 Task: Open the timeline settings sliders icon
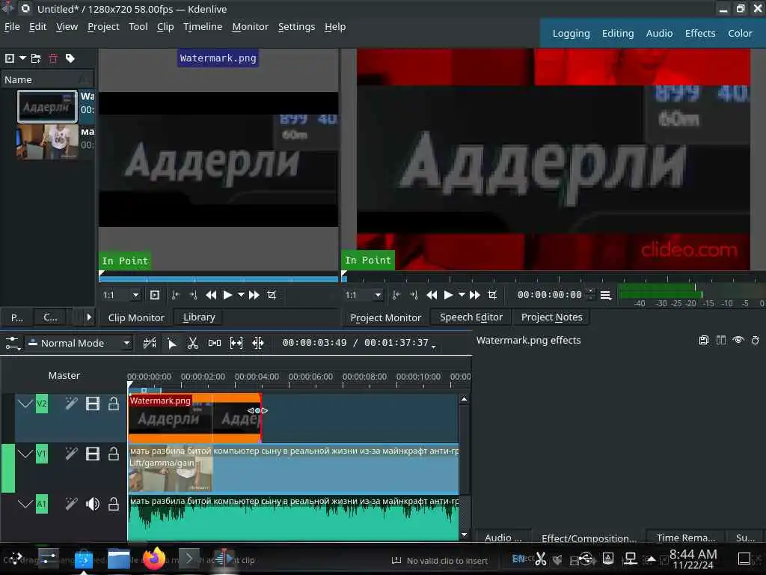point(13,343)
